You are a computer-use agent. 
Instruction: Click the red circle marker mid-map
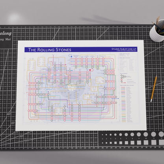(92, 70)
